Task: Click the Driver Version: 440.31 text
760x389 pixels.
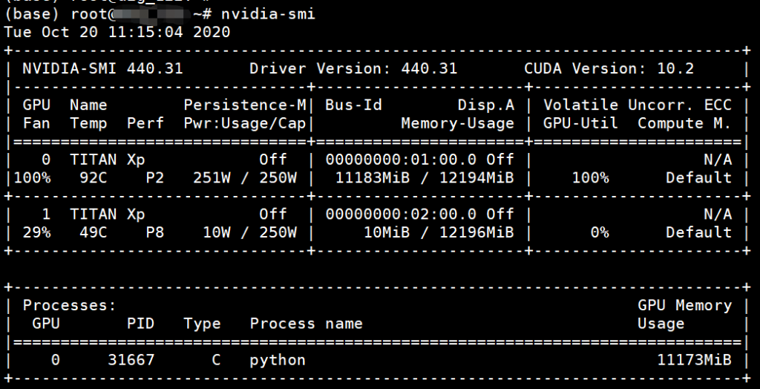Action: coord(353,69)
